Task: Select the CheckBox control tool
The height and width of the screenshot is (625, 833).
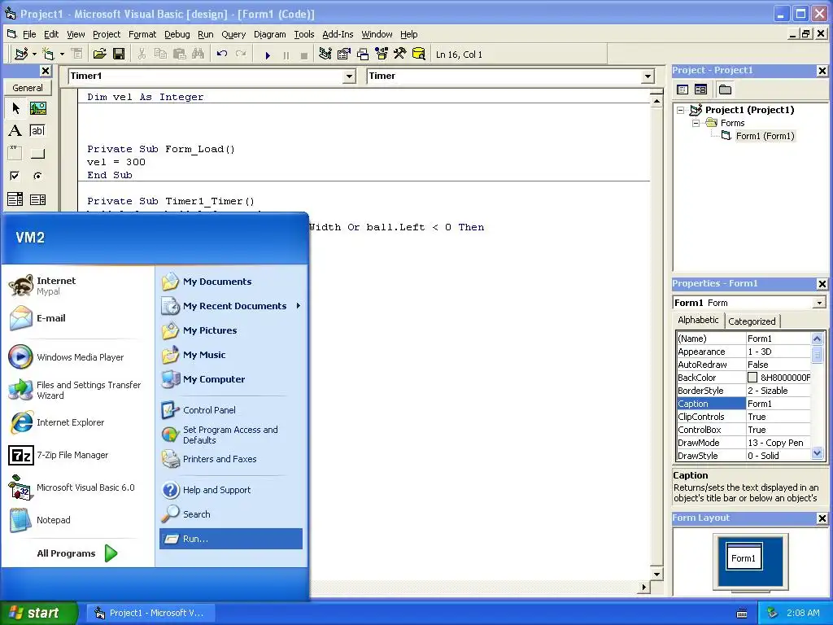Action: click(x=15, y=176)
